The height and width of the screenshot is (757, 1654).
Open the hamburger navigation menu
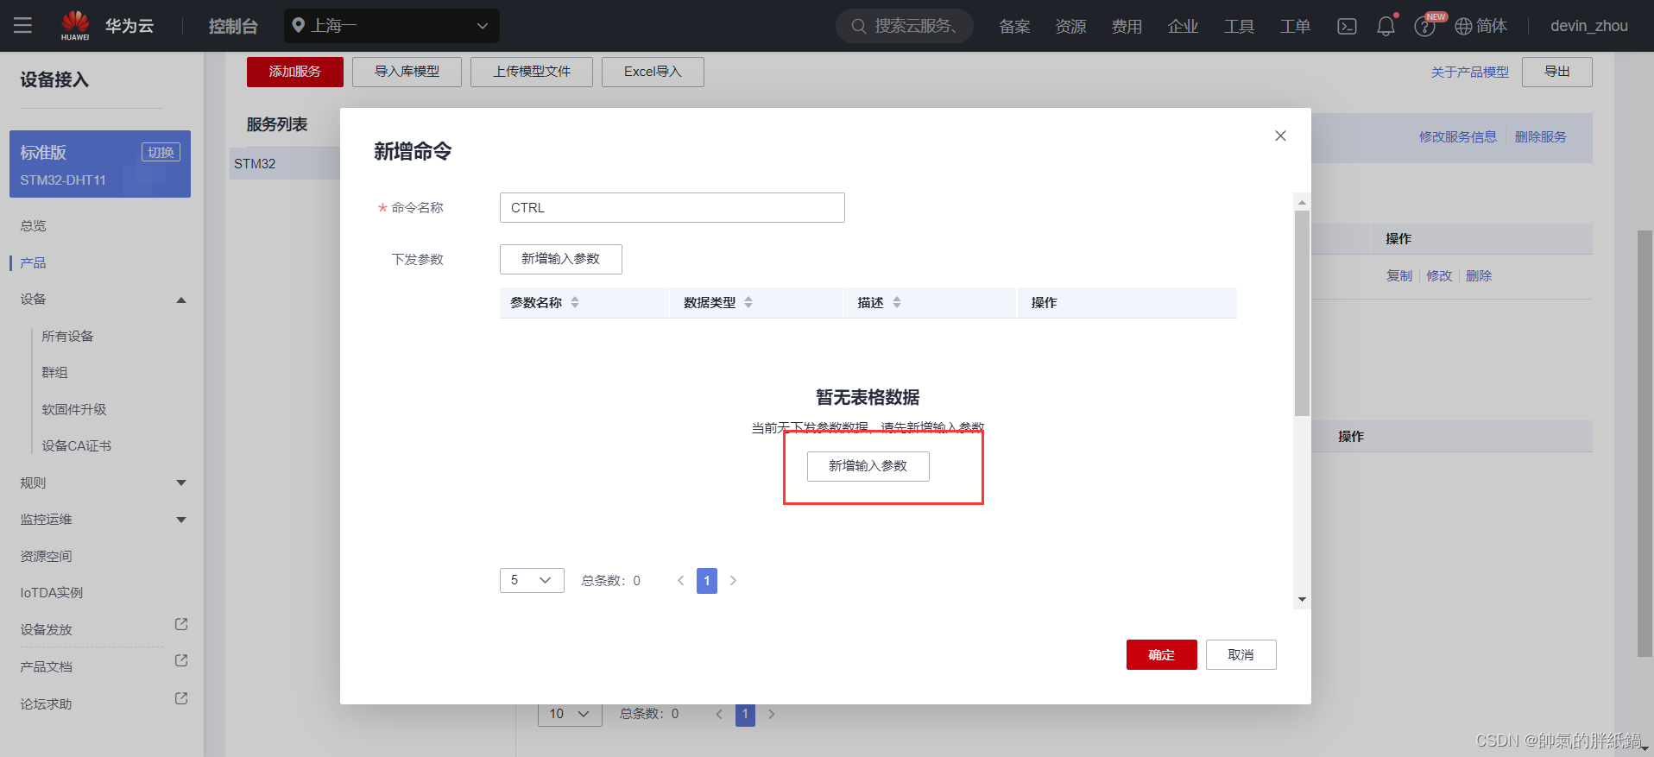(x=22, y=26)
